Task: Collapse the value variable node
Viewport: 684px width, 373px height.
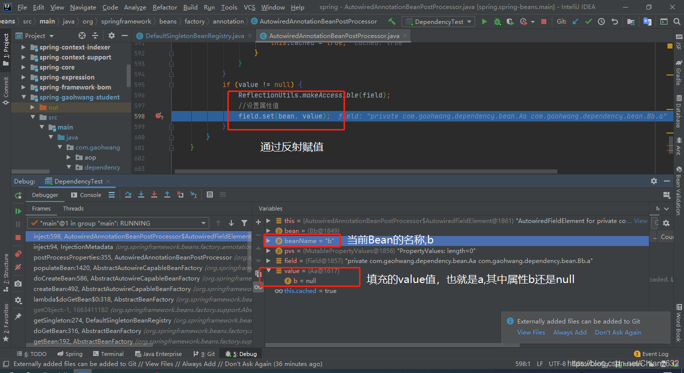Action: [268, 270]
